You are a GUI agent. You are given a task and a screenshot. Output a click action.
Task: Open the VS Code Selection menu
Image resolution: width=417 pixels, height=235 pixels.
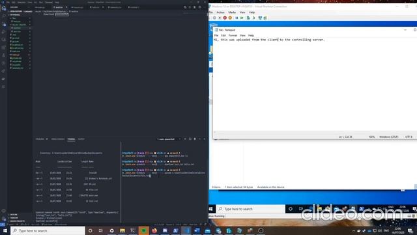point(22,2)
